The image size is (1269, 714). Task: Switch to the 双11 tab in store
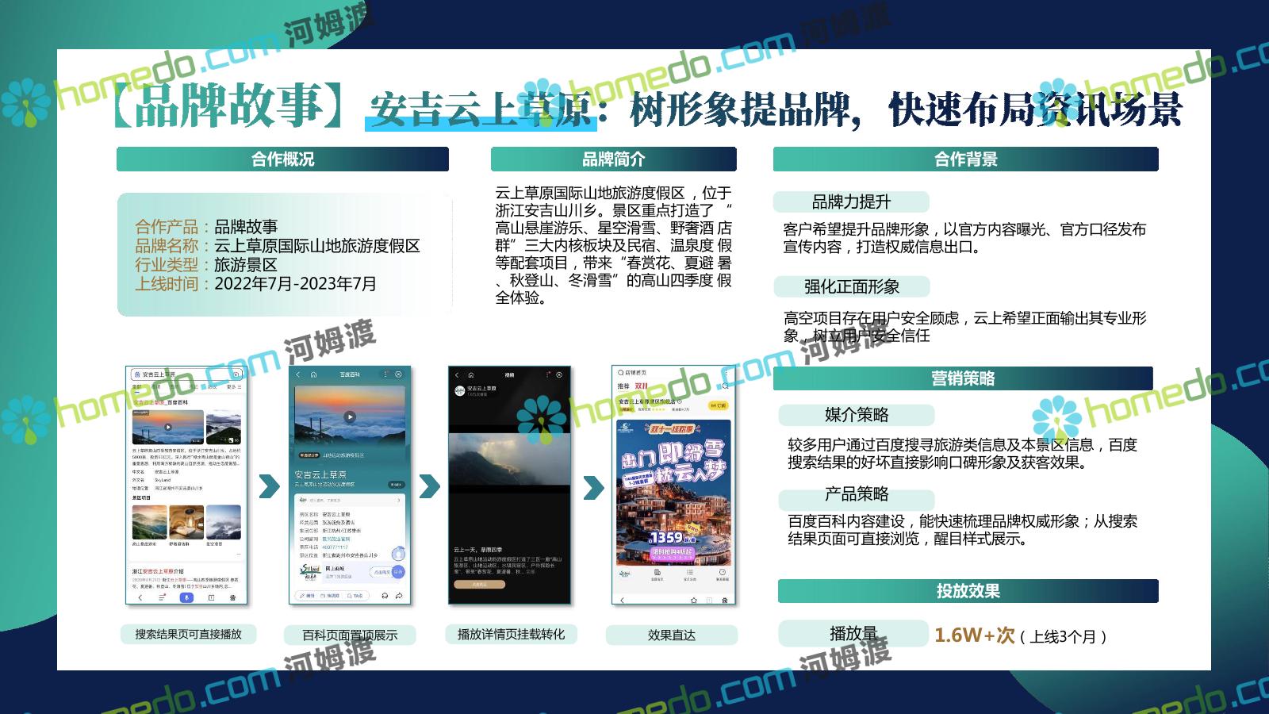pos(641,386)
